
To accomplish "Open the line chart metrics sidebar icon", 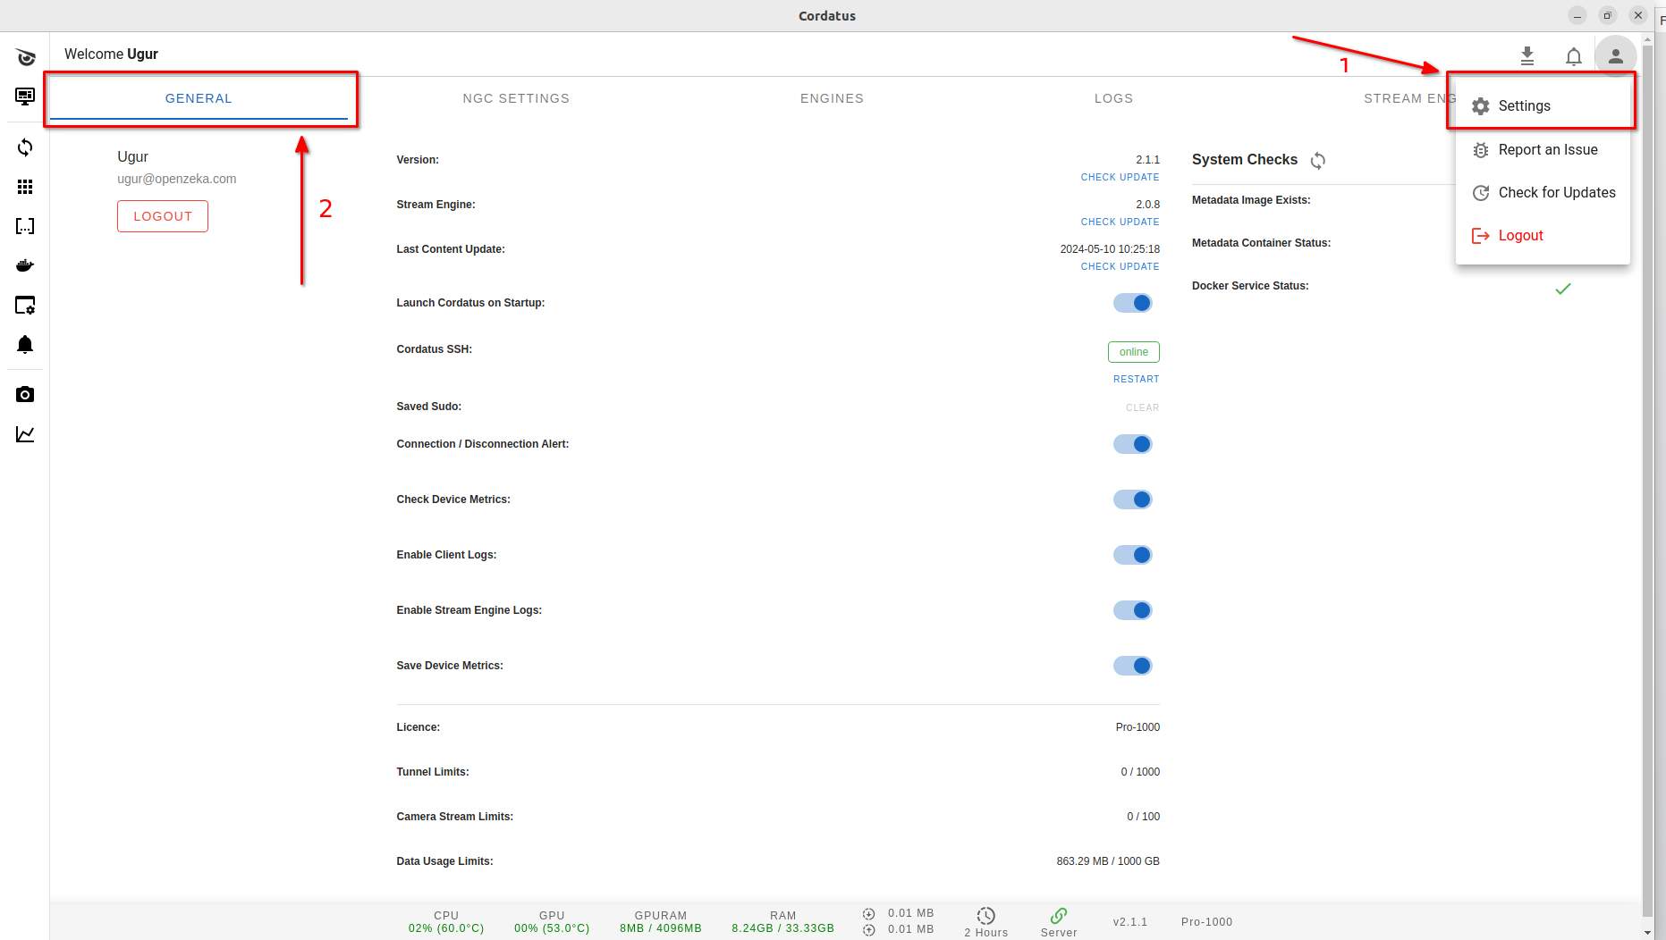I will 25,434.
